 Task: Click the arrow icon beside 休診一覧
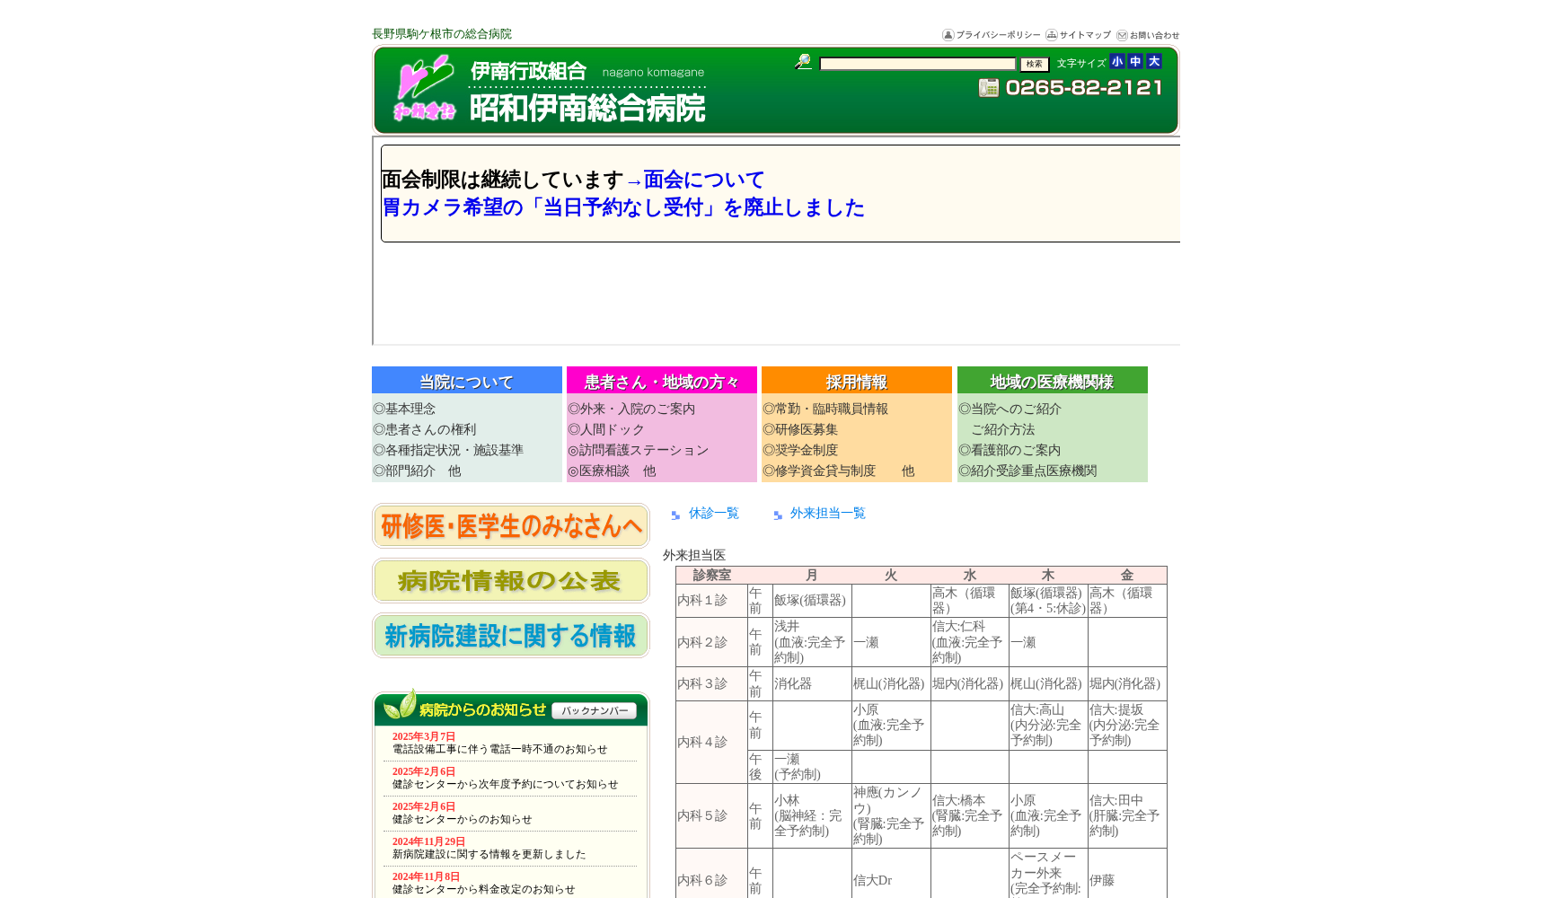(x=675, y=515)
